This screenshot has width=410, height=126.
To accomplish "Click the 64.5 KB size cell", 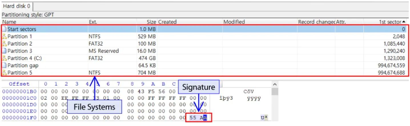I will 146,65.
